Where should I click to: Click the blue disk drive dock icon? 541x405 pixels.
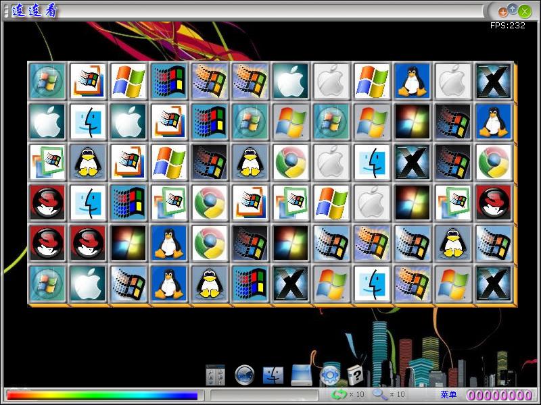[302, 375]
